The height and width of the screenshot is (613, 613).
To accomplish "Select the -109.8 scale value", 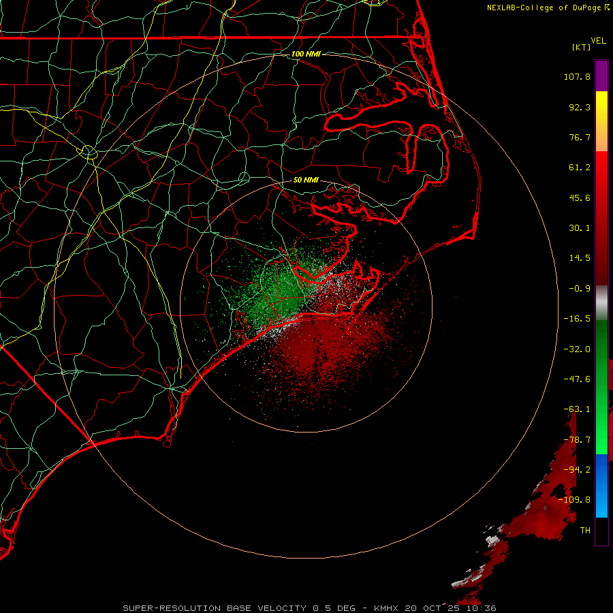I will point(575,500).
